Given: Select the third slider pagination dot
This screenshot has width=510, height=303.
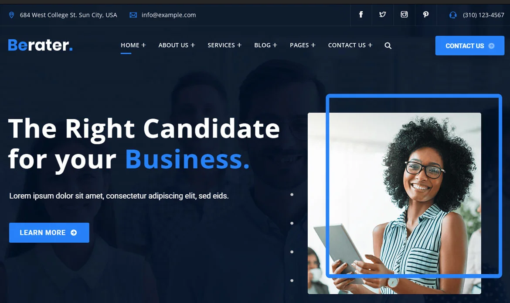Looking at the screenshot, I should [x=292, y=252].
